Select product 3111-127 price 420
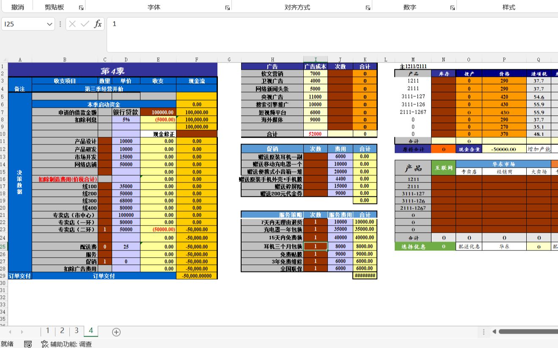 pos(504,96)
